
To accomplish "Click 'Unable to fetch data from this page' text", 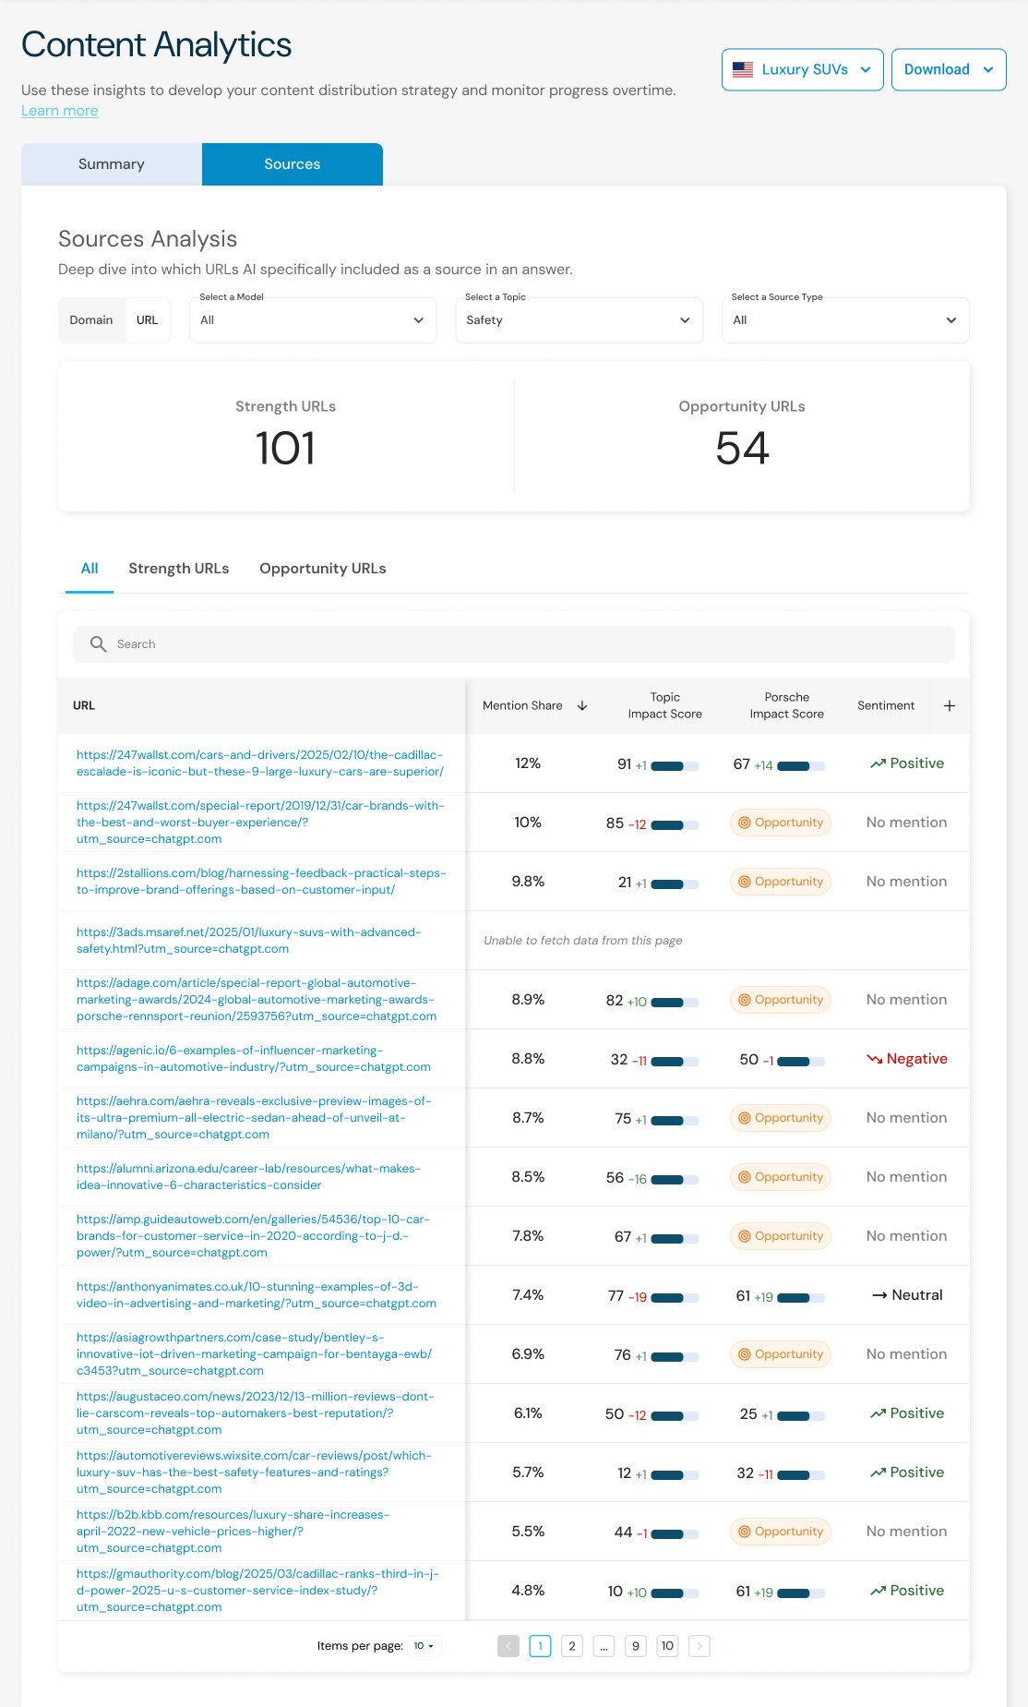I will (583, 941).
